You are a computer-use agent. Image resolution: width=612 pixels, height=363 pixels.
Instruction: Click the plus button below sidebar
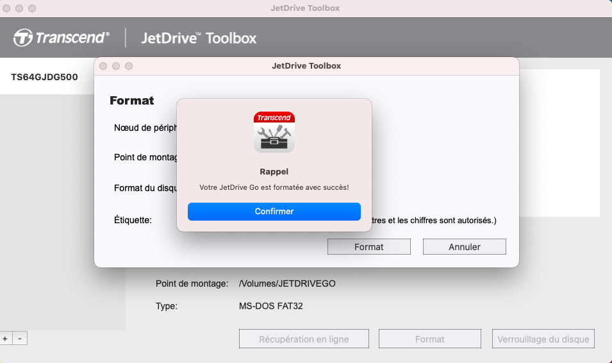pos(6,339)
